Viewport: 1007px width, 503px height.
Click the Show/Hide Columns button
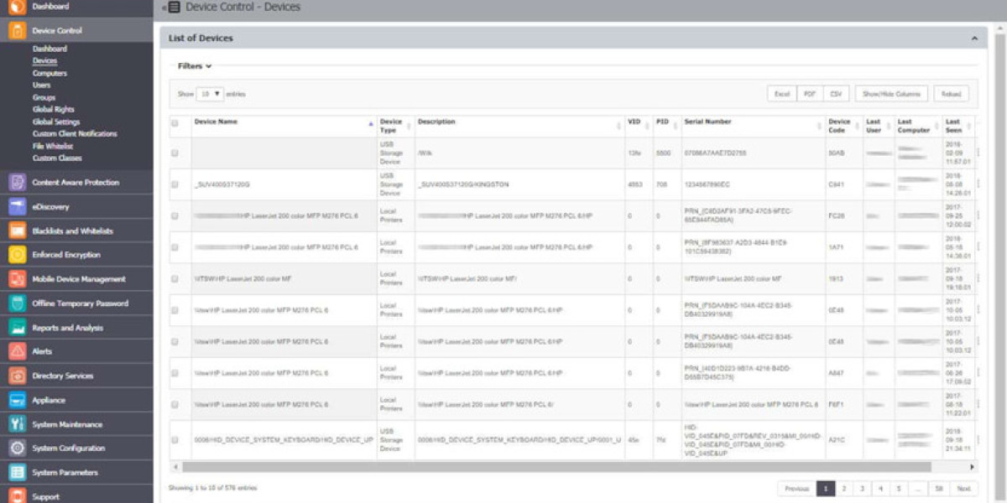tap(891, 94)
